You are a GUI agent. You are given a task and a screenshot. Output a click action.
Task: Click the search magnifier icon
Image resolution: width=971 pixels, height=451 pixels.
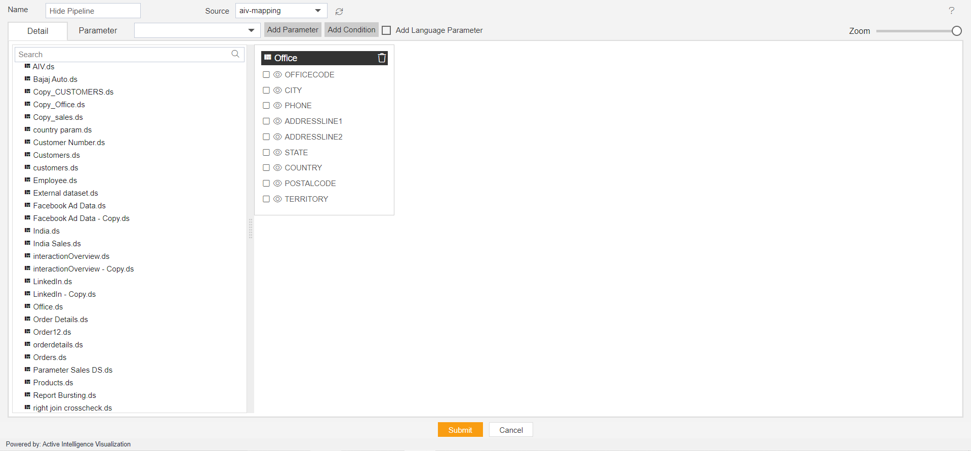[235, 54]
